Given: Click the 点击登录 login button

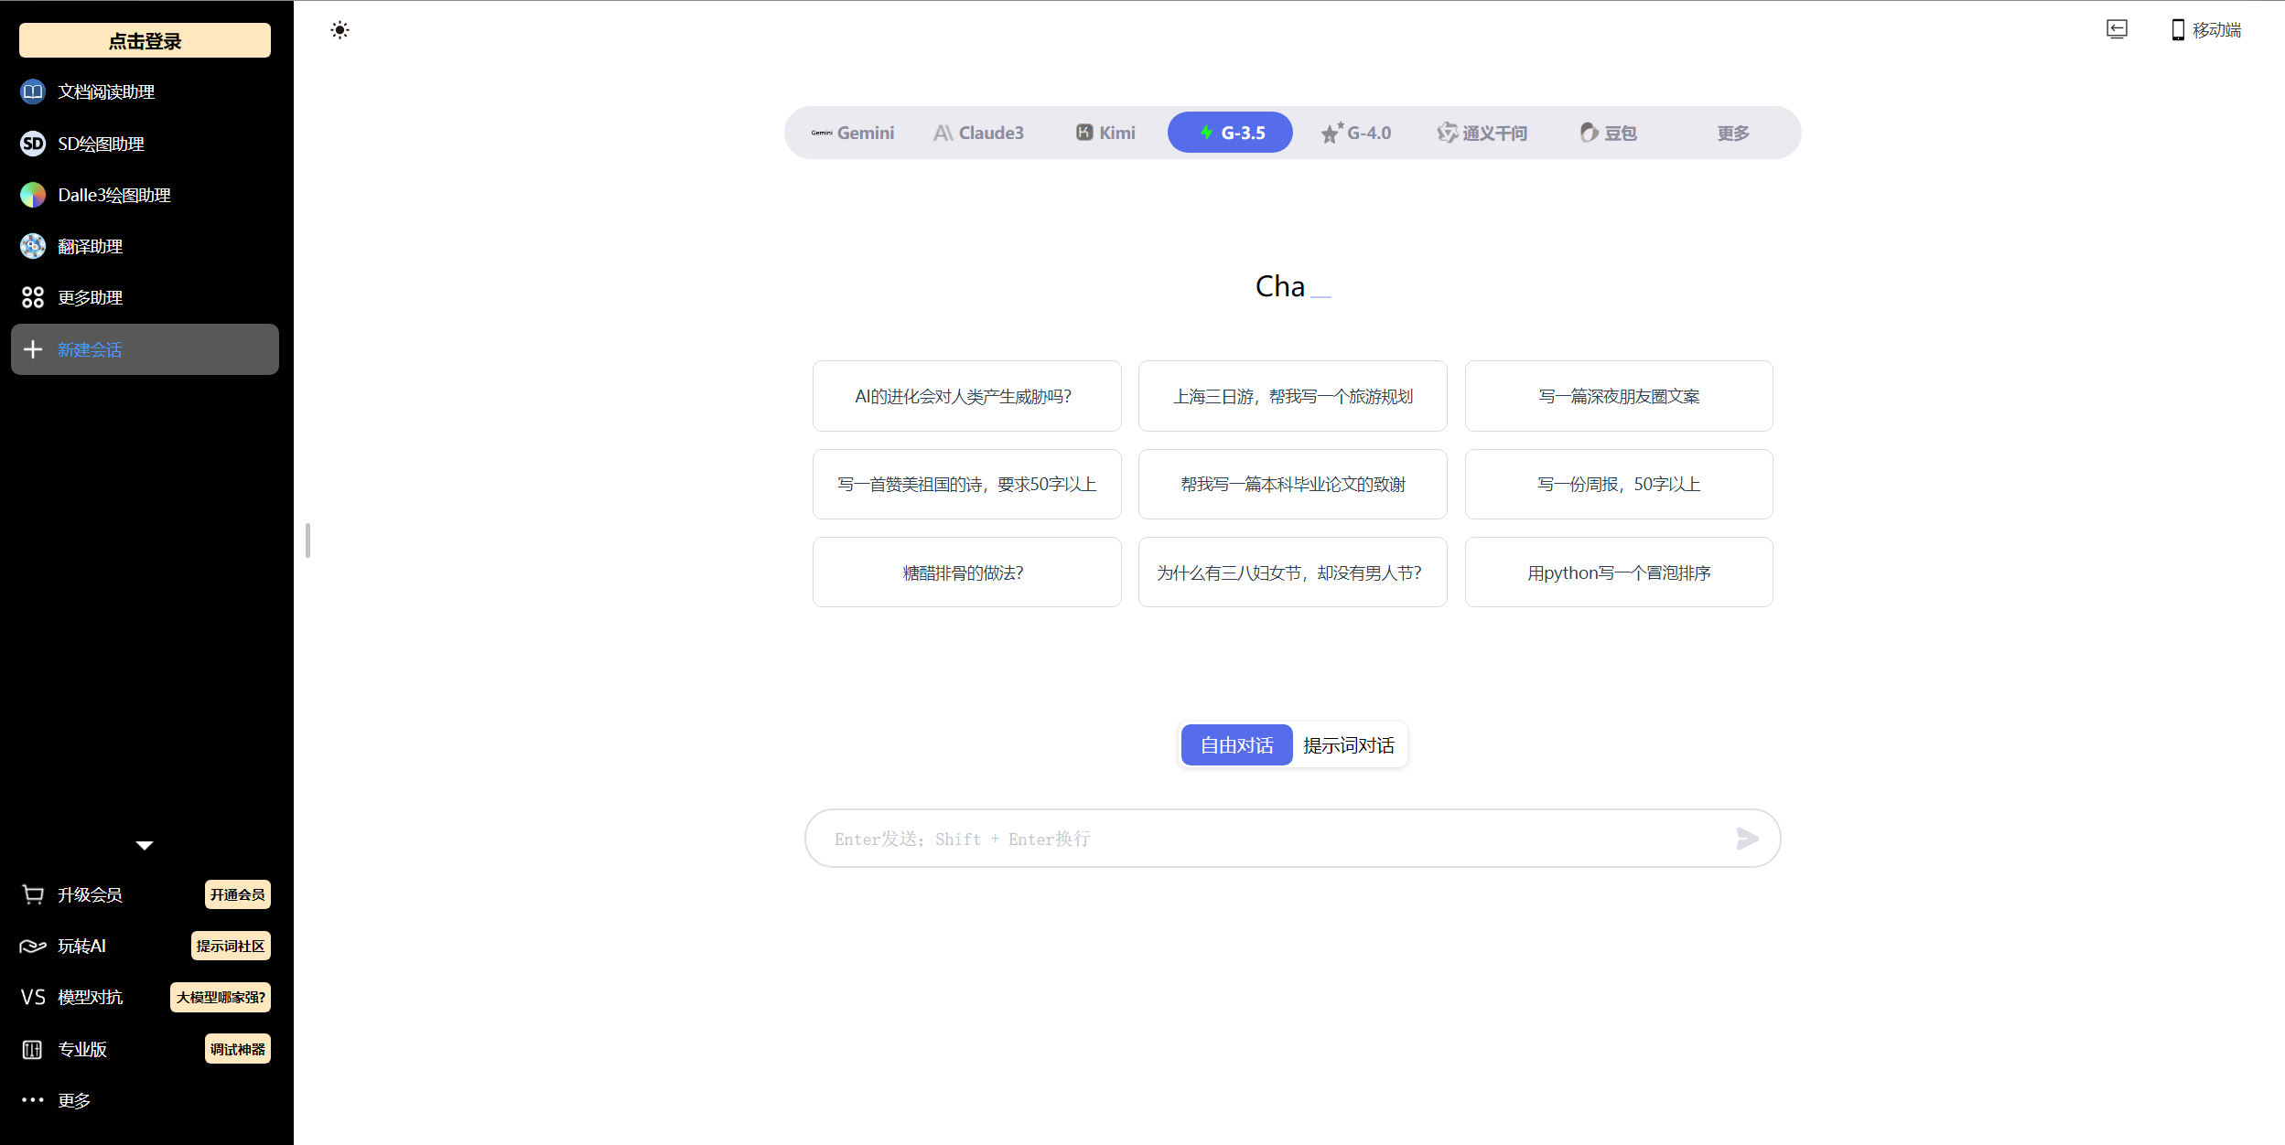Looking at the screenshot, I should coord(145,41).
